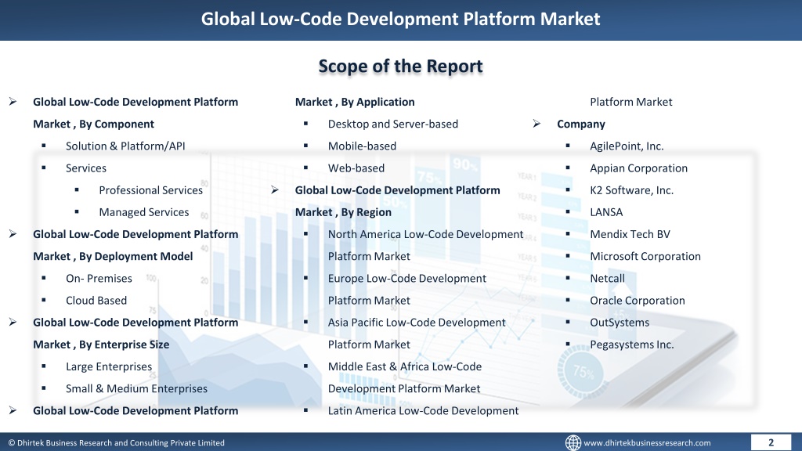The width and height of the screenshot is (802, 451).
Task: Click the 'Global Low-Code Development Platform Market' header title
Action: (400, 19)
